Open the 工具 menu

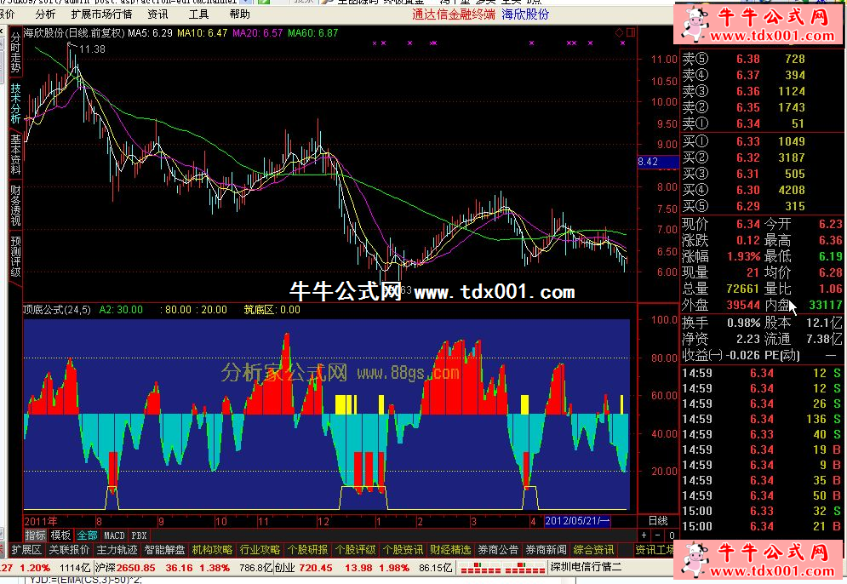tap(197, 14)
